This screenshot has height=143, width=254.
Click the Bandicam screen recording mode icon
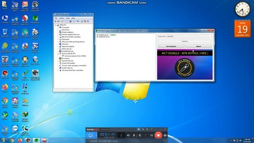[x=90, y=135]
